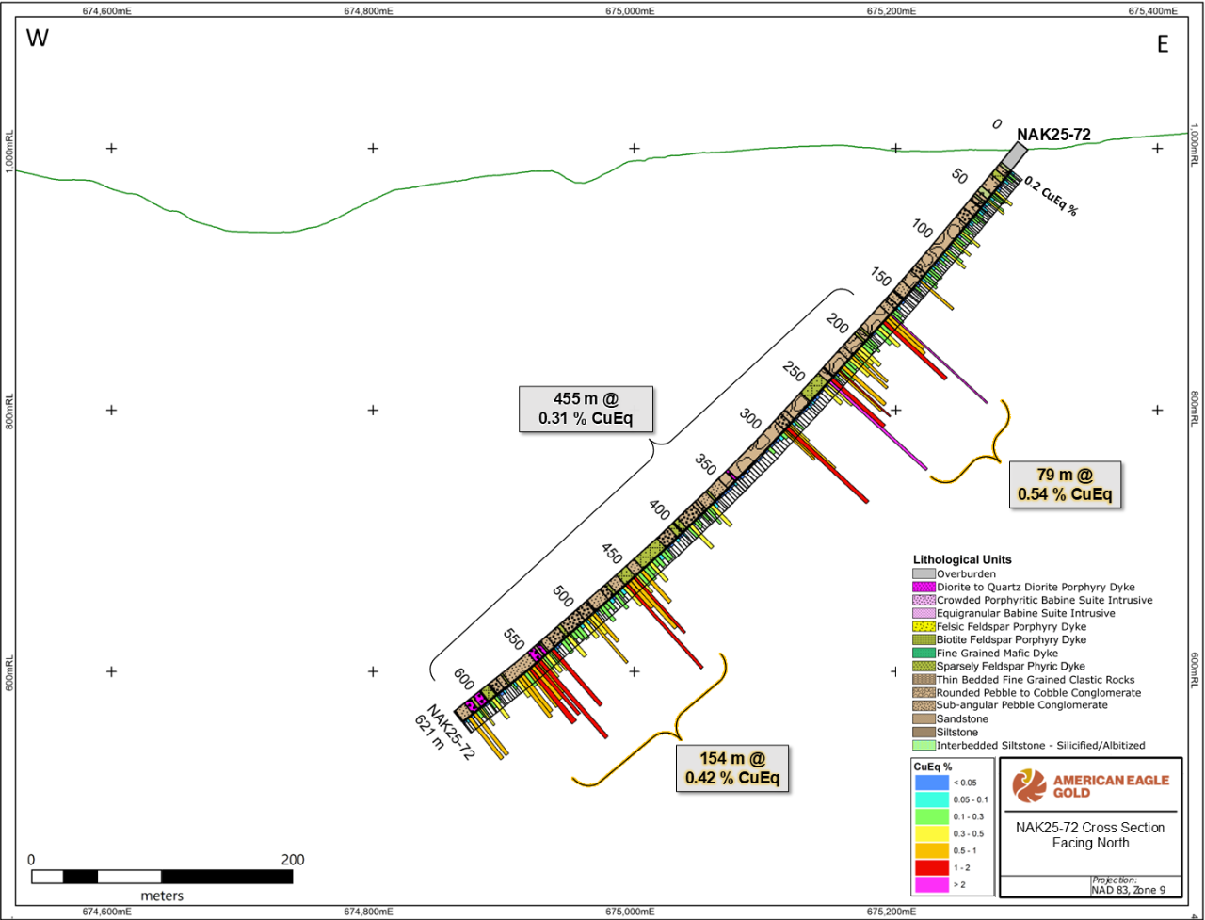The image size is (1205, 920).
Task: Click the Diorite to Quartz Diorite Porphyry Dyke swatch
Action: click(x=923, y=587)
